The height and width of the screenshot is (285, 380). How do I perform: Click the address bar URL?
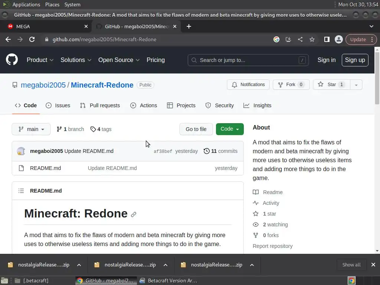[x=104, y=39]
